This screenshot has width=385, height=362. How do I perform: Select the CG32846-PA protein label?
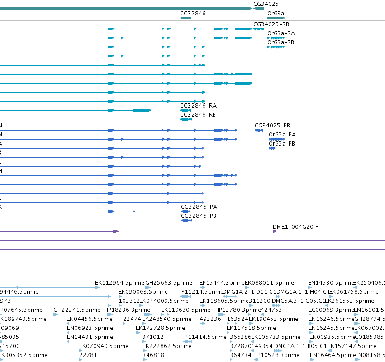pyautogui.click(x=199, y=207)
